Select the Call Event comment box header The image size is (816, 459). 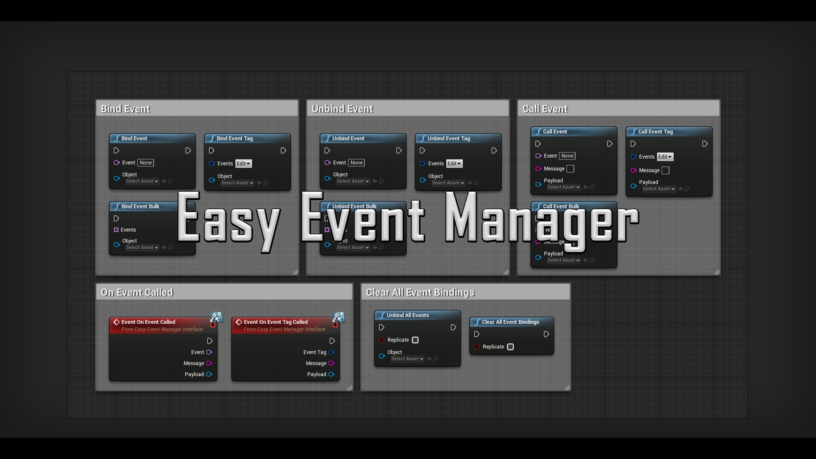pyautogui.click(x=618, y=108)
